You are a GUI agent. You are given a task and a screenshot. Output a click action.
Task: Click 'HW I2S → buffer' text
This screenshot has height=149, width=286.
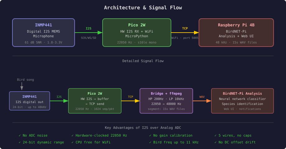tap(95, 99)
